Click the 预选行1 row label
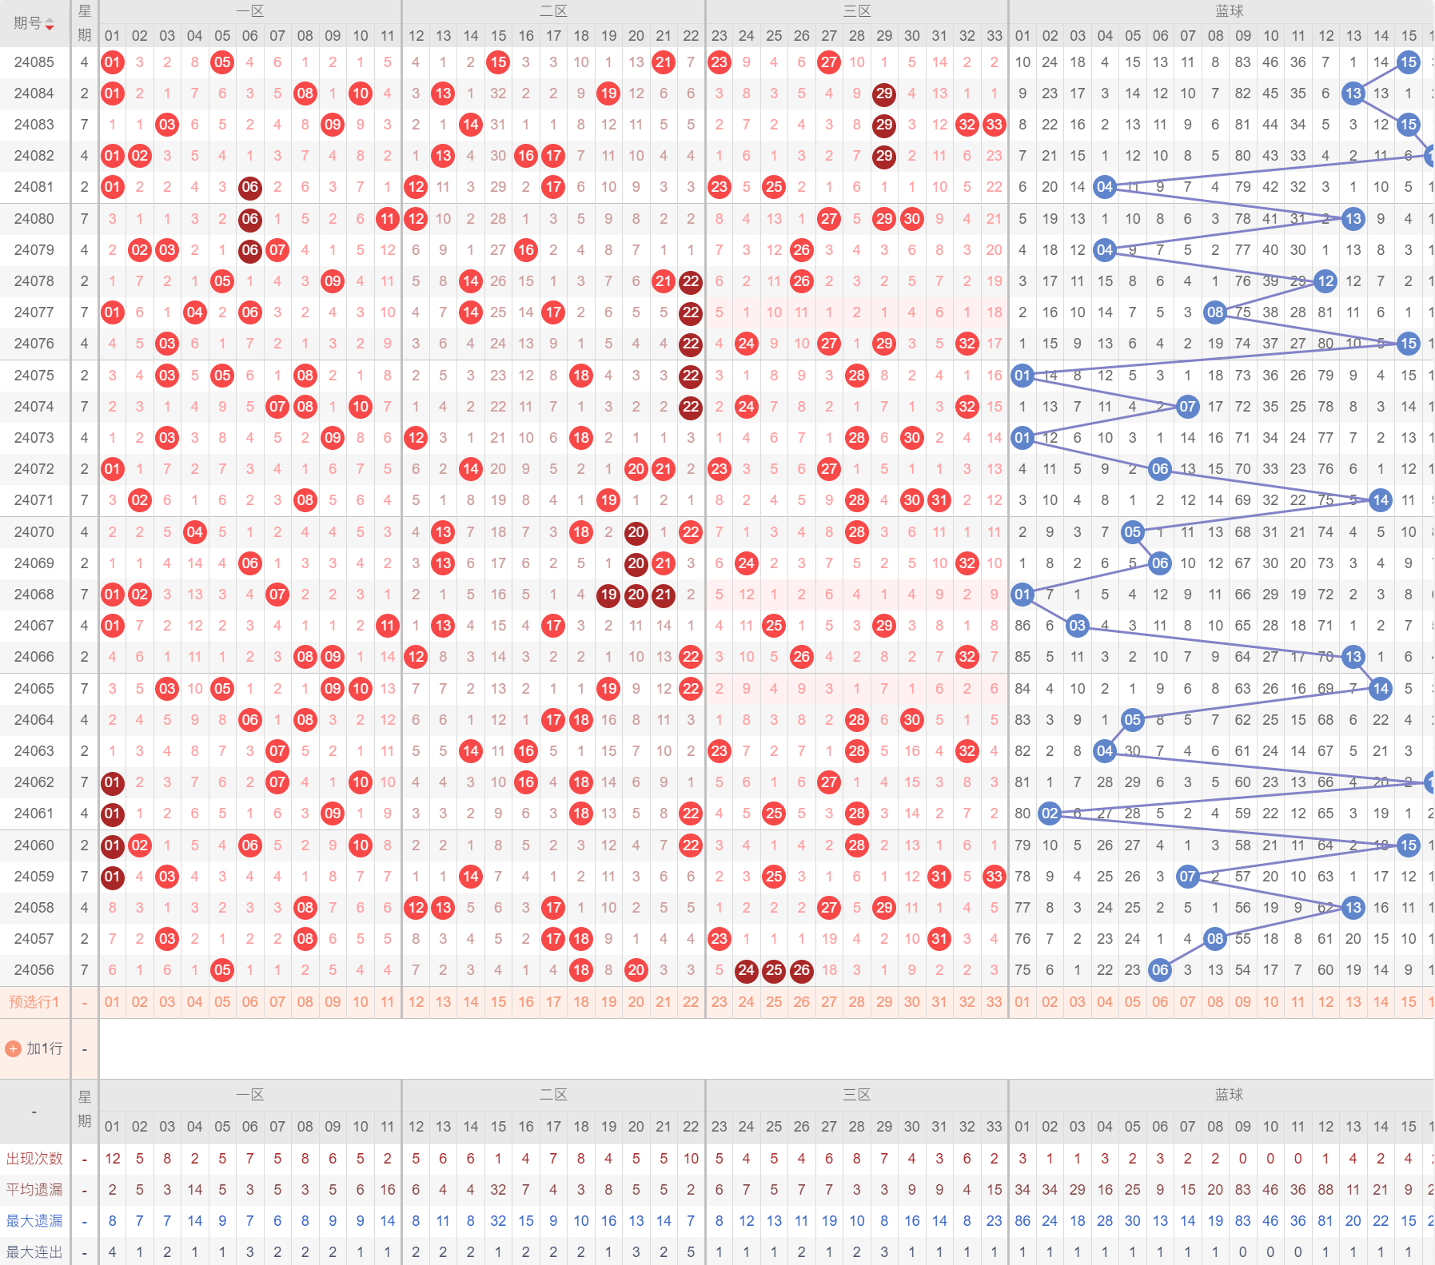 point(34,1002)
